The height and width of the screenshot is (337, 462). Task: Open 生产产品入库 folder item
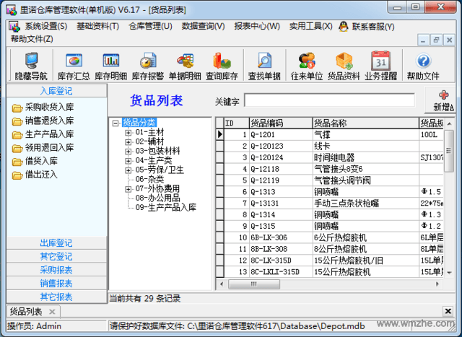(43, 134)
